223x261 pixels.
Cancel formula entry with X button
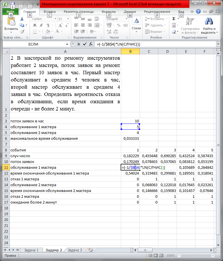[x=79, y=44]
